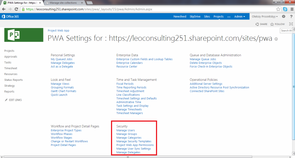295x158 pixels.
Task: Open the ellipsis more navigation menu
Action: tap(229, 17)
